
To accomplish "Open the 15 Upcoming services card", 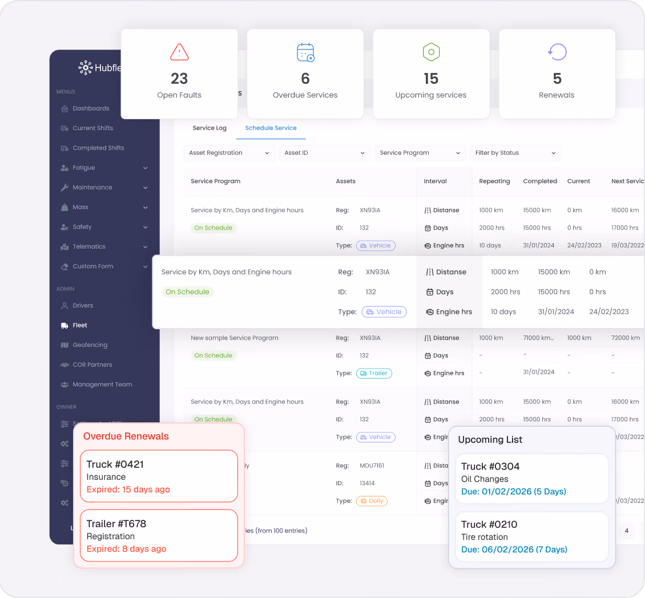I will coord(431,74).
